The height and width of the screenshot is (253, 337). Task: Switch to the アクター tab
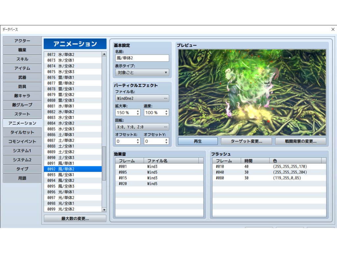point(22,41)
